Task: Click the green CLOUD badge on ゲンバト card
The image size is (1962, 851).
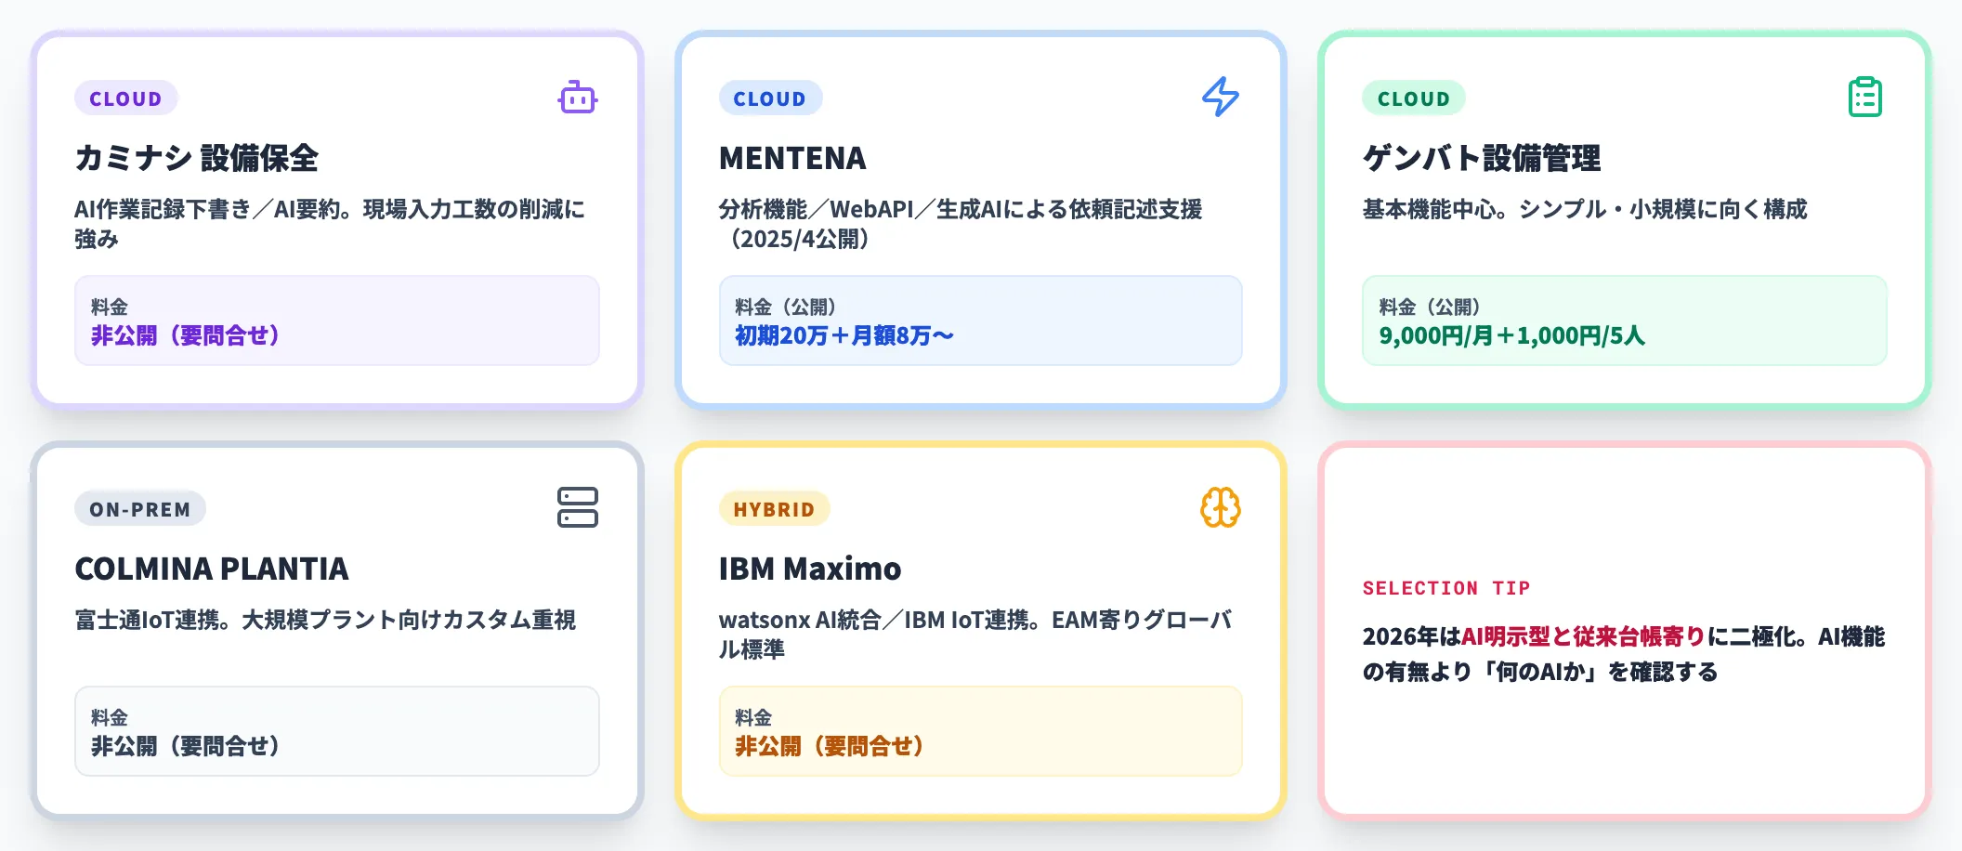Action: [x=1413, y=98]
